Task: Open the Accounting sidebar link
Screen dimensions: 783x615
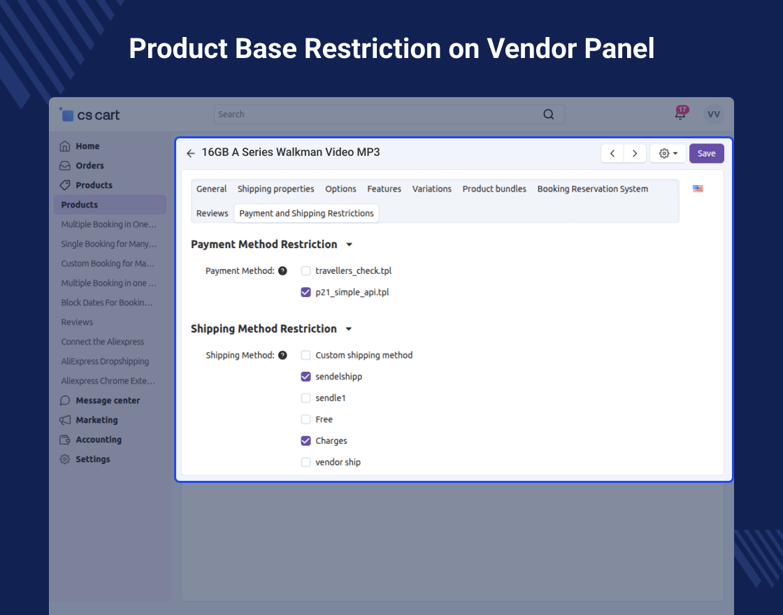Action: click(x=99, y=440)
